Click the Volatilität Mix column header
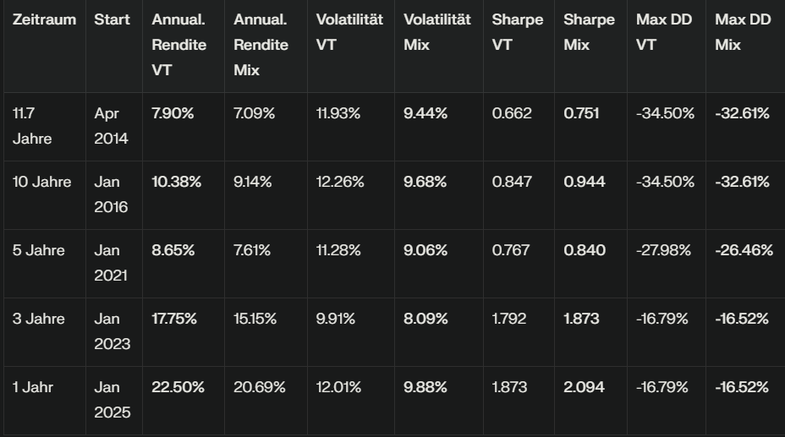785x437 pixels. [437, 32]
